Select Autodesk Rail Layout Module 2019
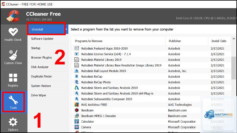 click(151, 71)
